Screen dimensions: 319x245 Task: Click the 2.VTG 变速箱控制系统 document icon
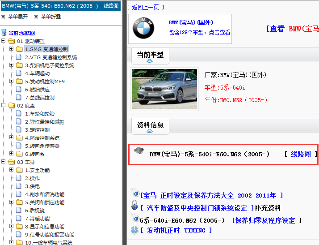pos(18,57)
